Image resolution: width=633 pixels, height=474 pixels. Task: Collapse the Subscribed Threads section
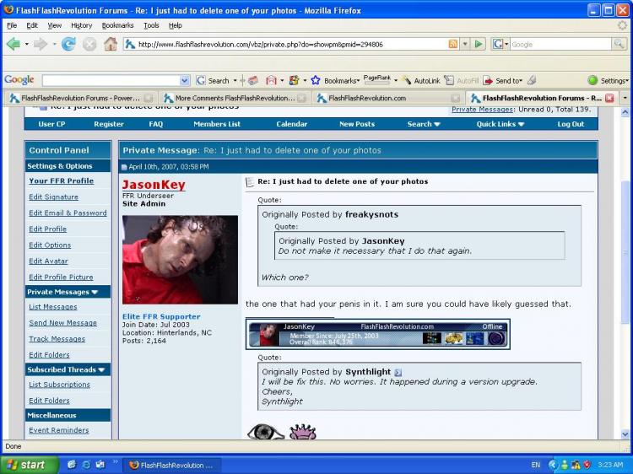(101, 370)
